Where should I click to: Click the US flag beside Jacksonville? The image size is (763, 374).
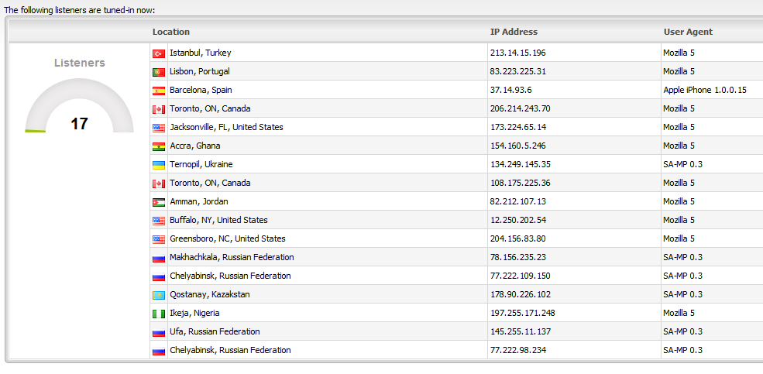coord(159,128)
